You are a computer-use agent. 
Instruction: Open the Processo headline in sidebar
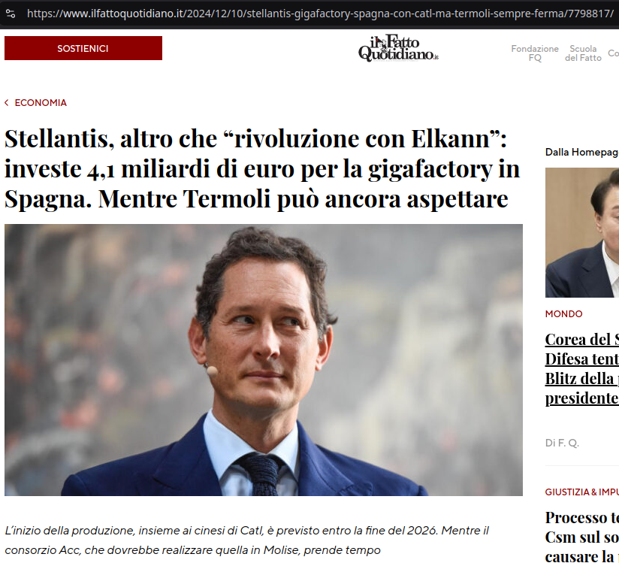582,537
